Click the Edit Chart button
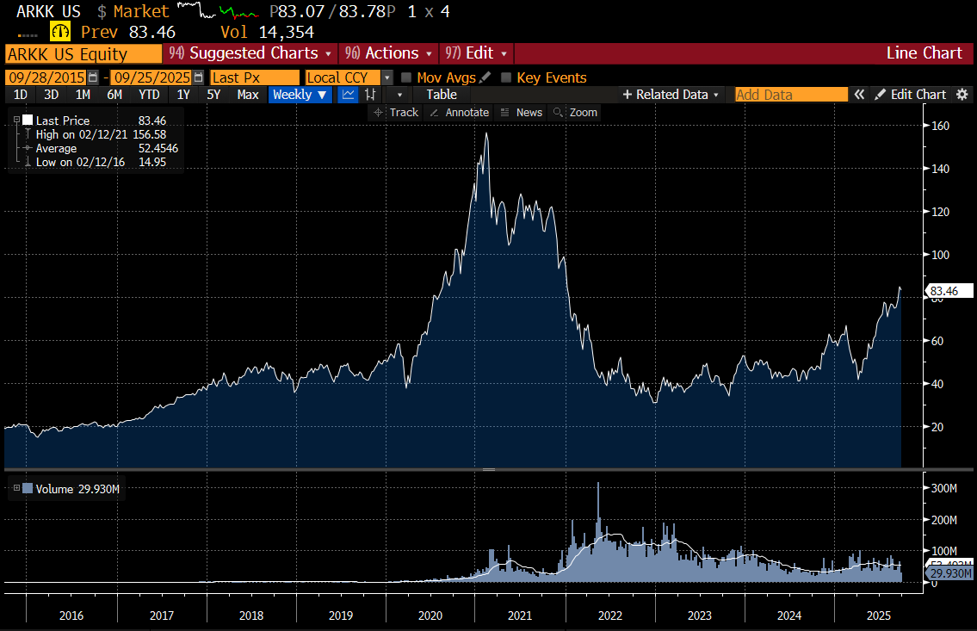Viewport: 977px width, 631px height. [x=911, y=95]
